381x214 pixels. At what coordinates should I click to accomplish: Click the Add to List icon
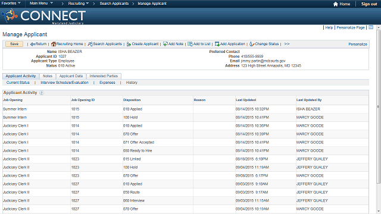point(190,44)
